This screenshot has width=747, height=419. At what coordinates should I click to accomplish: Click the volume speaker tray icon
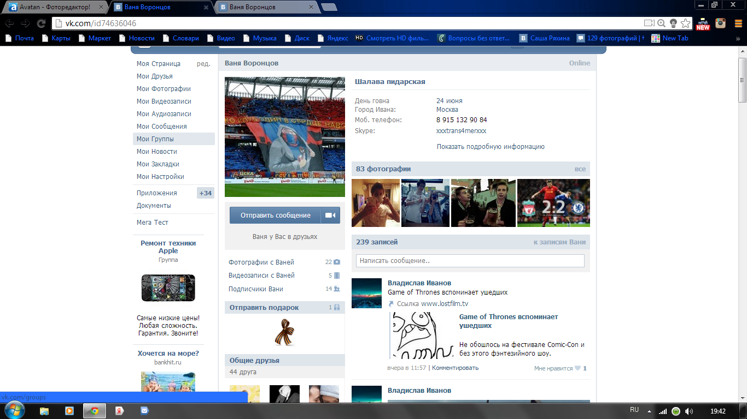click(689, 411)
